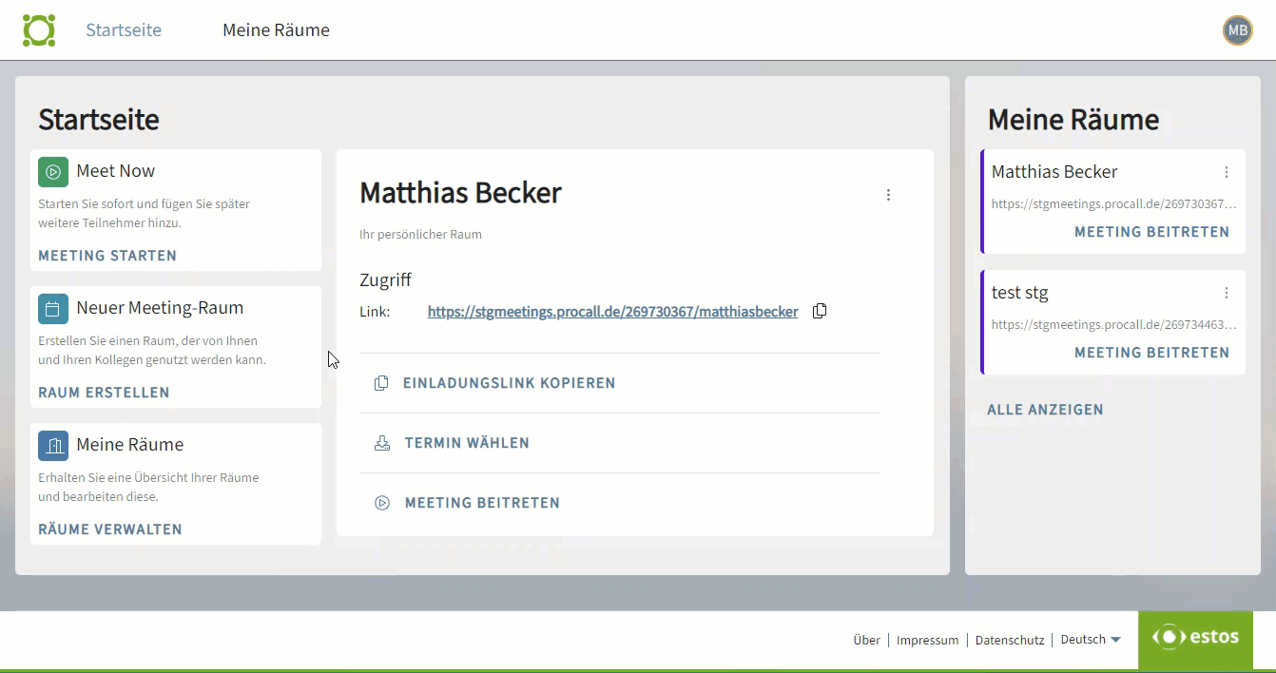Click EINLADUNGSLINK KOPIEREN
This screenshot has height=673, width=1276.
(509, 383)
